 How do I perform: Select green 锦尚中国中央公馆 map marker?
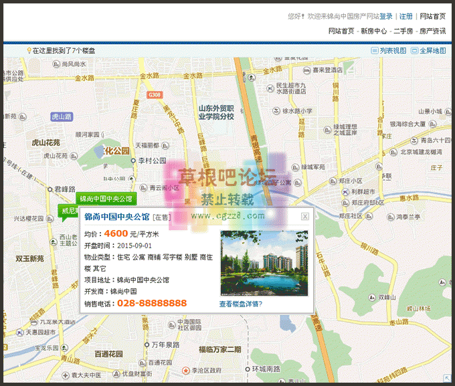point(106,199)
